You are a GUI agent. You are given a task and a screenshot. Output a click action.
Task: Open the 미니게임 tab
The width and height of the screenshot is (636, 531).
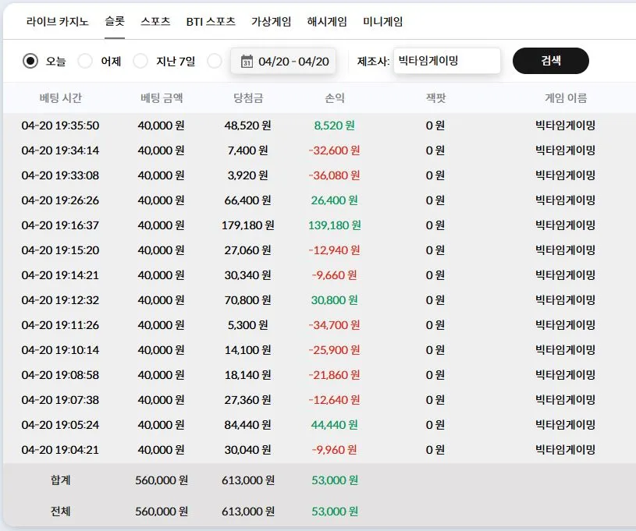383,22
